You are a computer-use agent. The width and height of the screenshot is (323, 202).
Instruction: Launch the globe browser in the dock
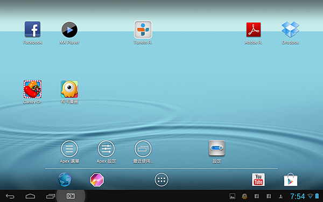pyautogui.click(x=65, y=179)
